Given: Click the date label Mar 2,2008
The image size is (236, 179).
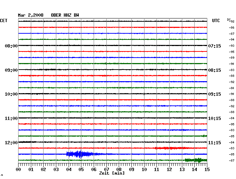Looking at the screenshot, I should pyautogui.click(x=31, y=15).
